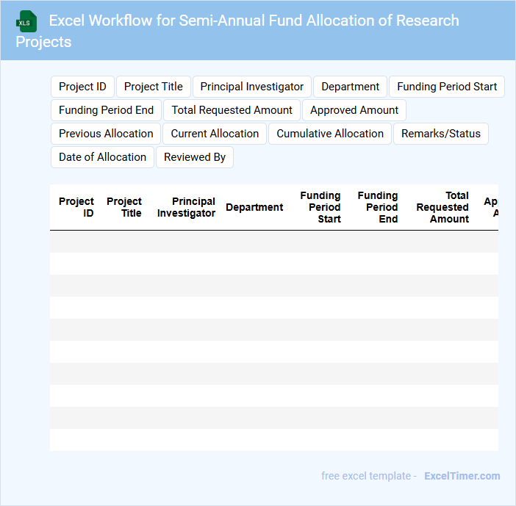
Task: Click the Remarks/Status tag
Action: point(440,134)
